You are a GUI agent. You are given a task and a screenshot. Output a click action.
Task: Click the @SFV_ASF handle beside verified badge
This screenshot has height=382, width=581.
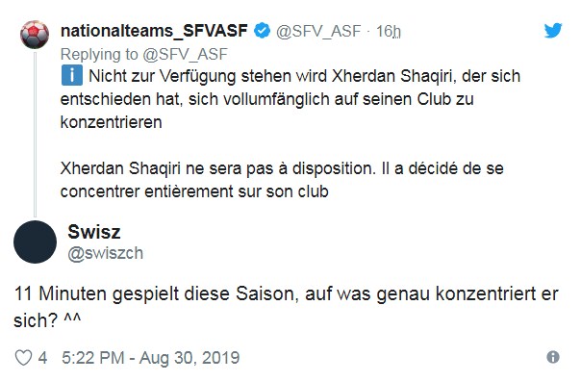(318, 31)
